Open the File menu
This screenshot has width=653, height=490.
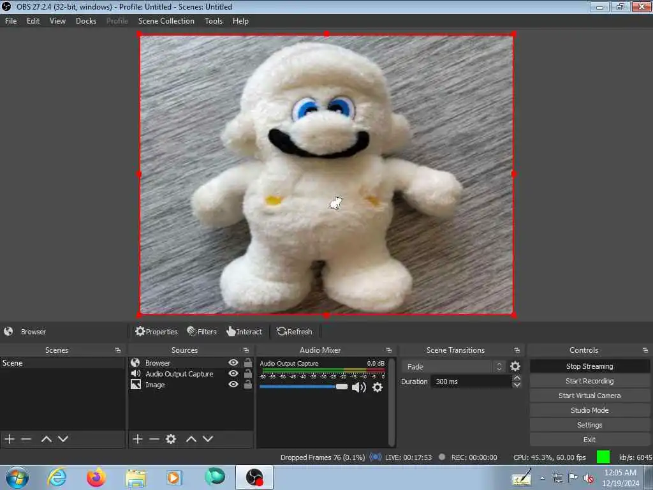[x=11, y=21]
